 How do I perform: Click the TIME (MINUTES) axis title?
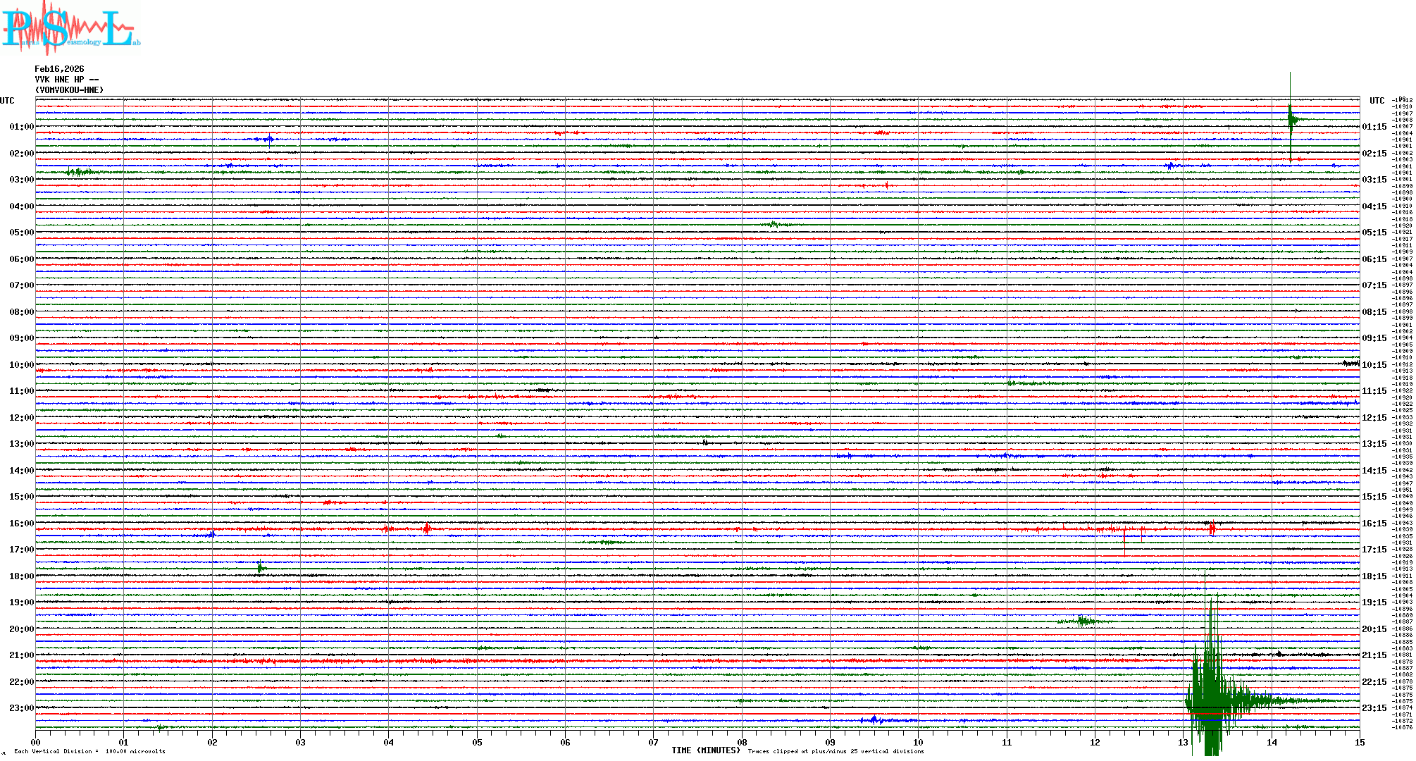click(x=706, y=750)
